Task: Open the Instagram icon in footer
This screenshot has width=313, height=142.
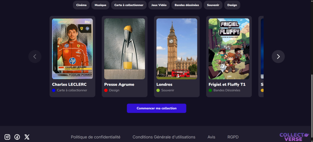Action: tap(7, 137)
